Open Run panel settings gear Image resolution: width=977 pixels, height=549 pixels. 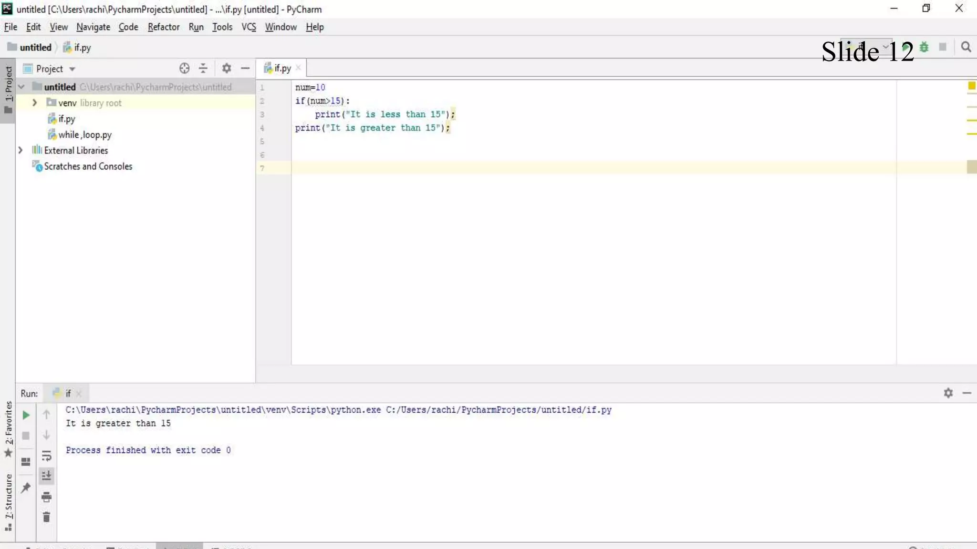[x=948, y=393]
